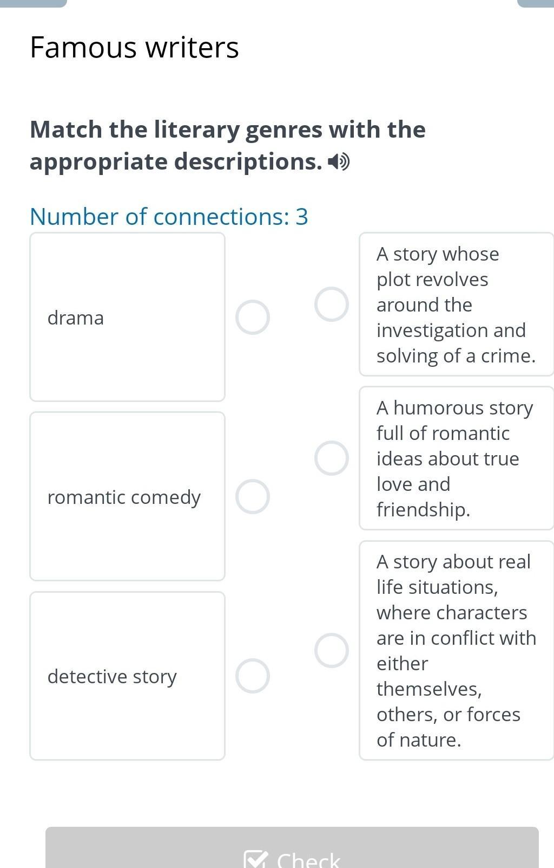Click the "Match the literary genres" instruction heading
The width and height of the screenshot is (554, 868).
pos(227,145)
